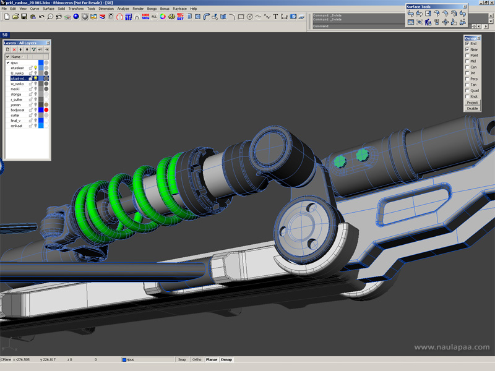Enable the Quad osnap checkbox
Screen dimensions: 495x371
[x=467, y=90]
